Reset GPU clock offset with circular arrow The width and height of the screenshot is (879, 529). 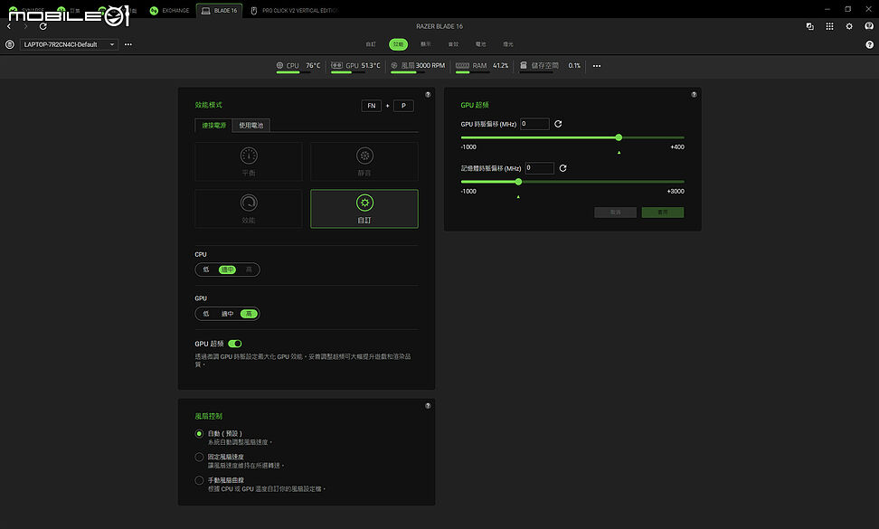tap(558, 124)
